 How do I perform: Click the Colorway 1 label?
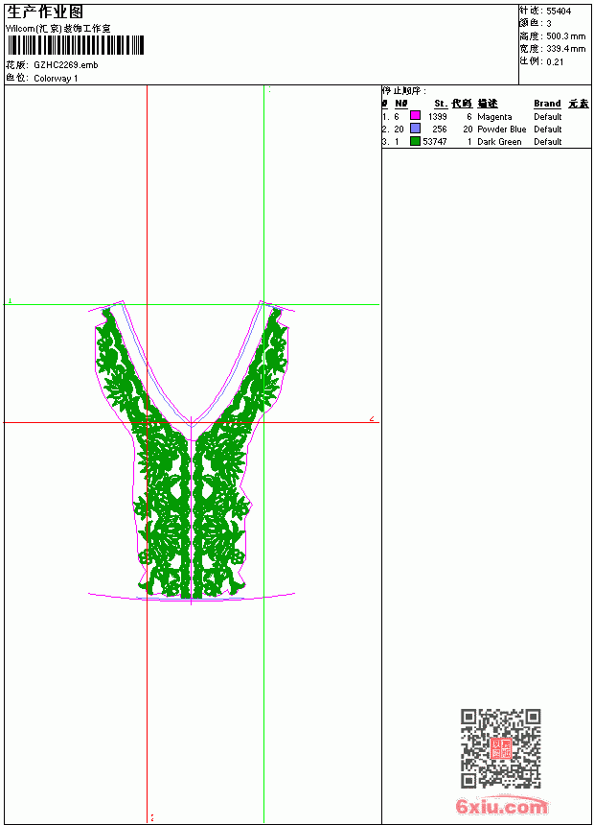pos(56,79)
